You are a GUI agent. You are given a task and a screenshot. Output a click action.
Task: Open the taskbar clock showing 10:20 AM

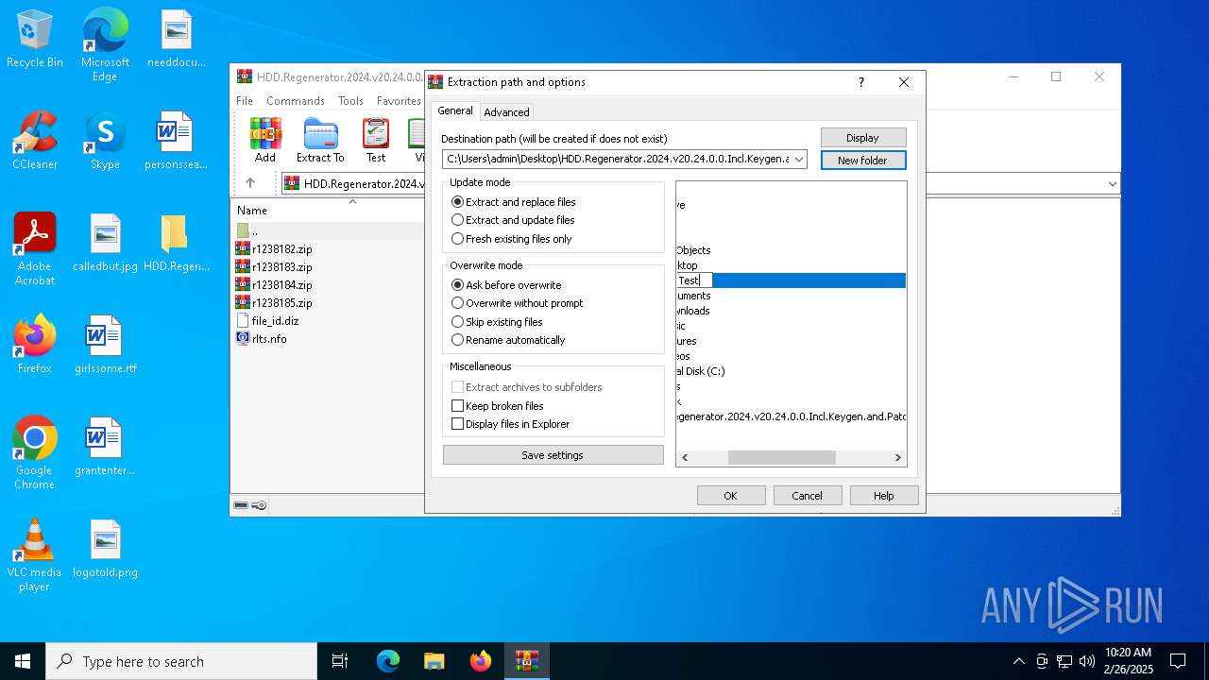point(1128,661)
